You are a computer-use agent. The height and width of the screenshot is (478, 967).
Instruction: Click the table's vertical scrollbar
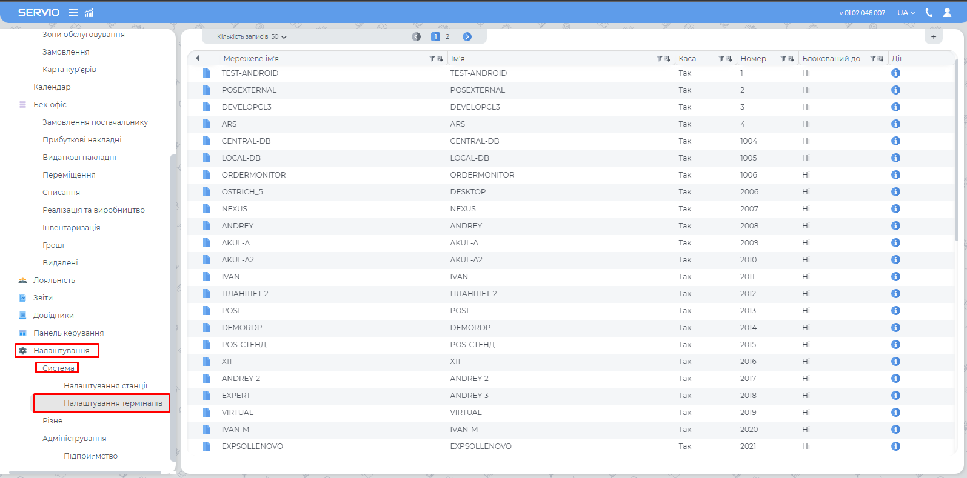(956, 151)
